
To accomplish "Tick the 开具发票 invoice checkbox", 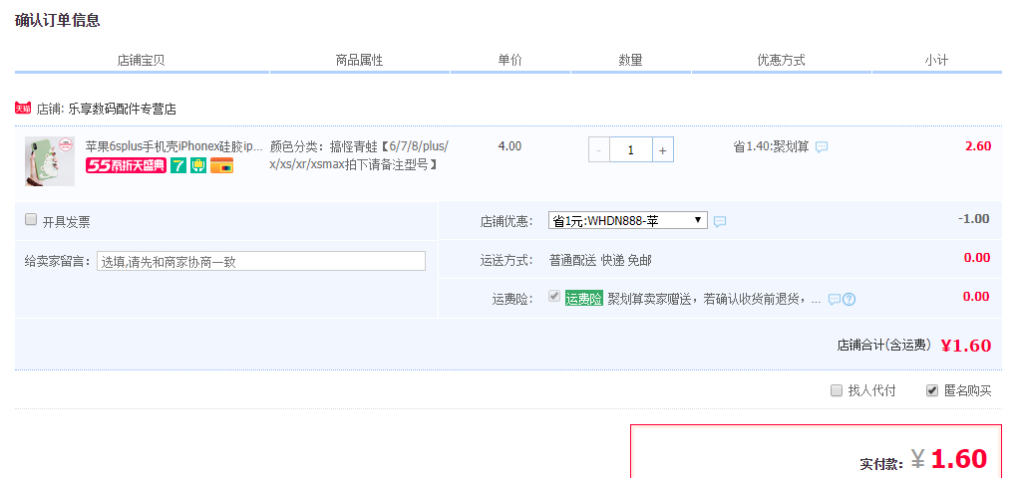I will tap(31, 219).
